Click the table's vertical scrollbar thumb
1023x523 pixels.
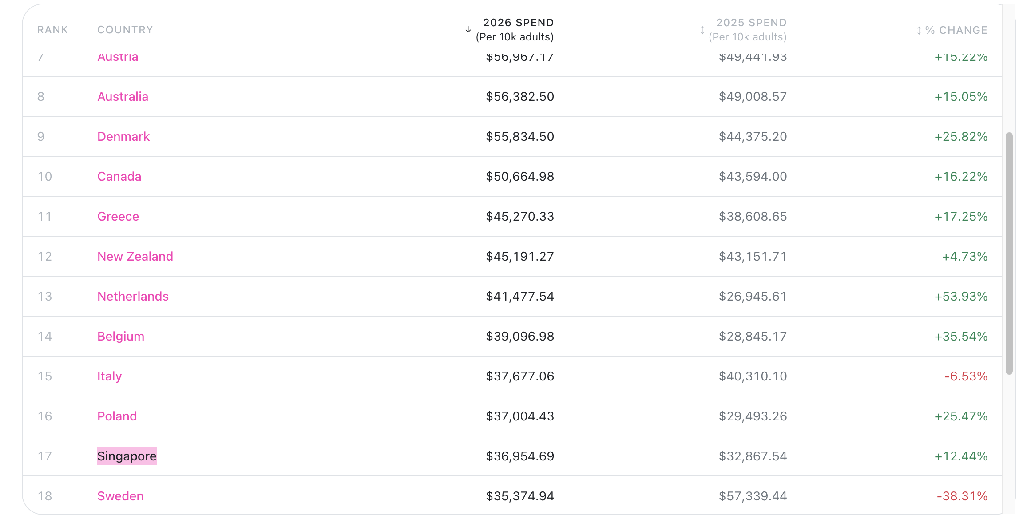point(1009,254)
